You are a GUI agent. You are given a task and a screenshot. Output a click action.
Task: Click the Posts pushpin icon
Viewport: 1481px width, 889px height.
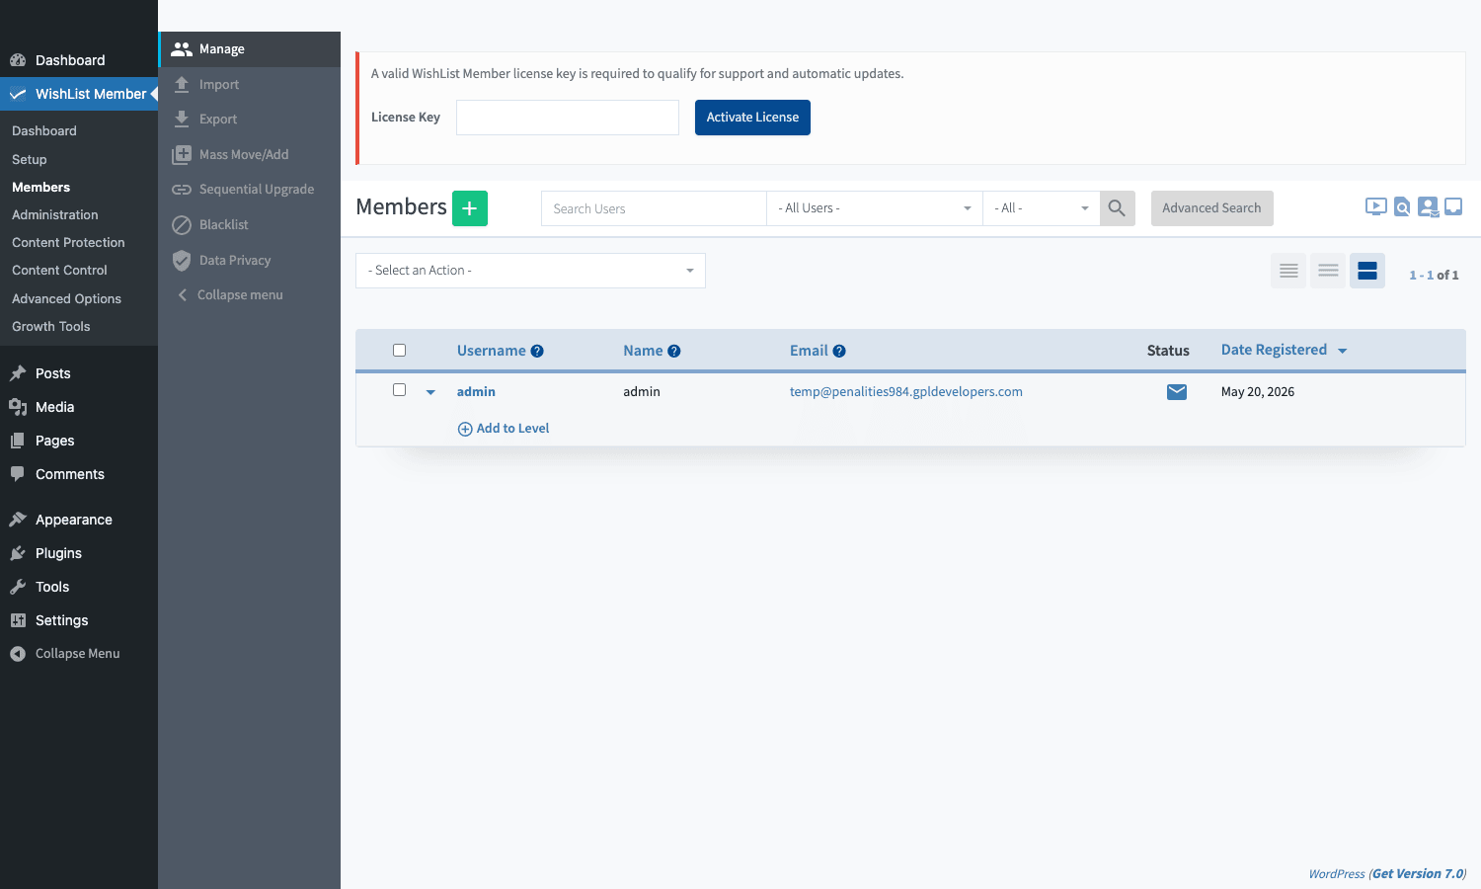coord(18,373)
